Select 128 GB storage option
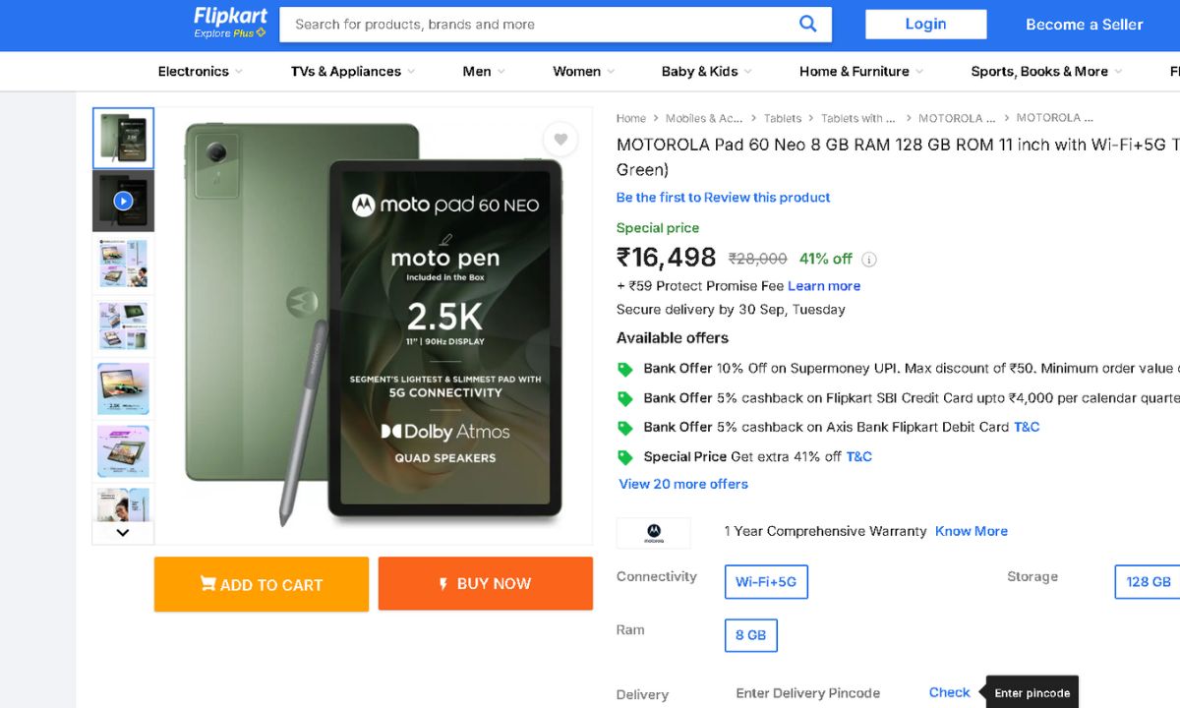This screenshot has width=1180, height=708. 1148,581
